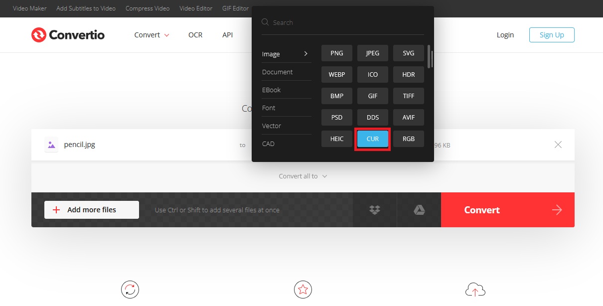Screen dimensions: 603x306
Task: Choose ICO output format
Action: click(x=373, y=75)
